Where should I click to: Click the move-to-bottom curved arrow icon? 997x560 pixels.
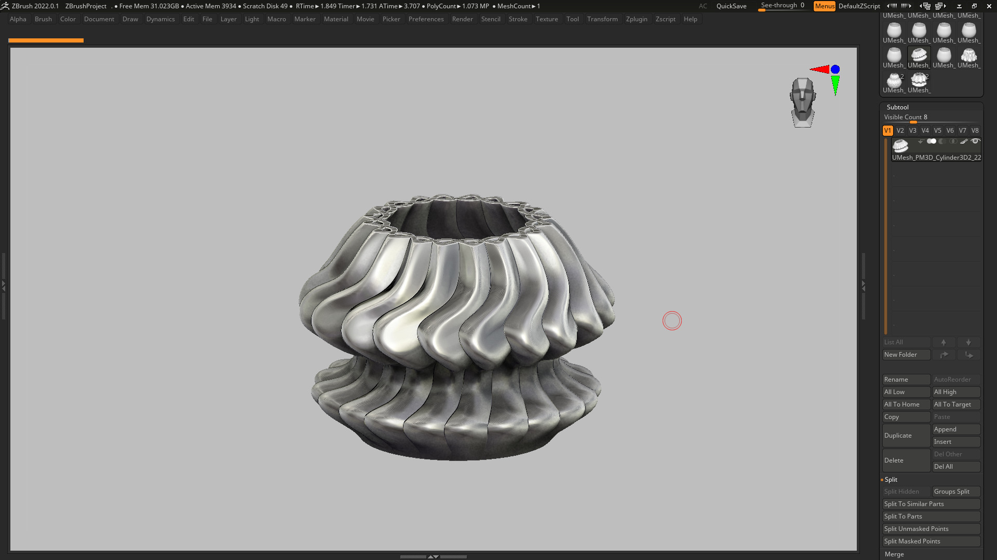(968, 355)
